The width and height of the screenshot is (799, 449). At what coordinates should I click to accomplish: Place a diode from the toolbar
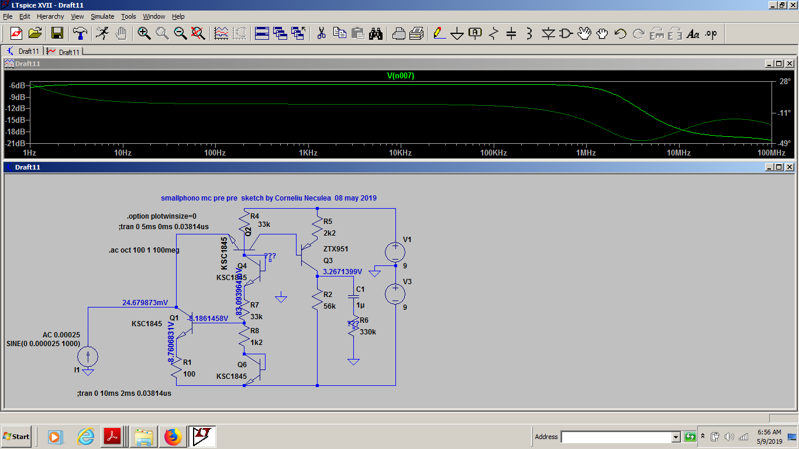(x=548, y=33)
